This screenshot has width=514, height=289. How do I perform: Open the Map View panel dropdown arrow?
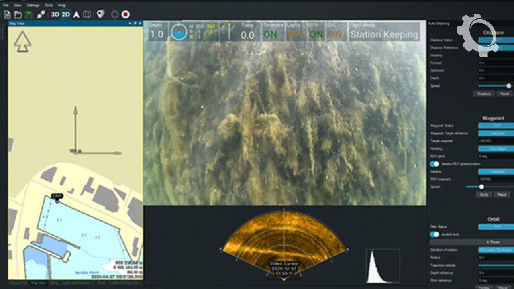click(x=130, y=24)
